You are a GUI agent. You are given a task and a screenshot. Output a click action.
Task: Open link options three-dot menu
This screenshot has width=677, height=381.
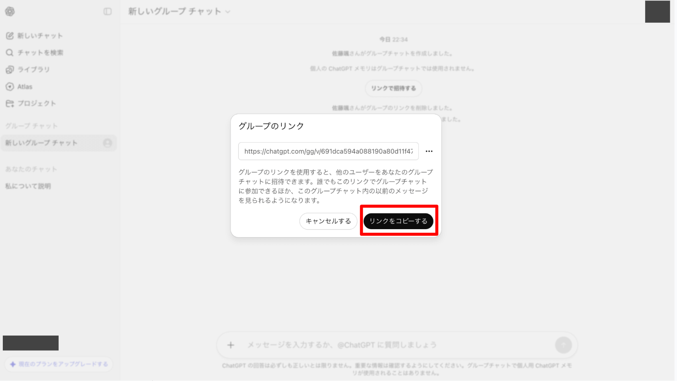(x=429, y=151)
